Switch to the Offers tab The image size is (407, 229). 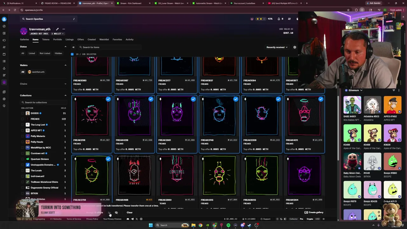(80, 39)
